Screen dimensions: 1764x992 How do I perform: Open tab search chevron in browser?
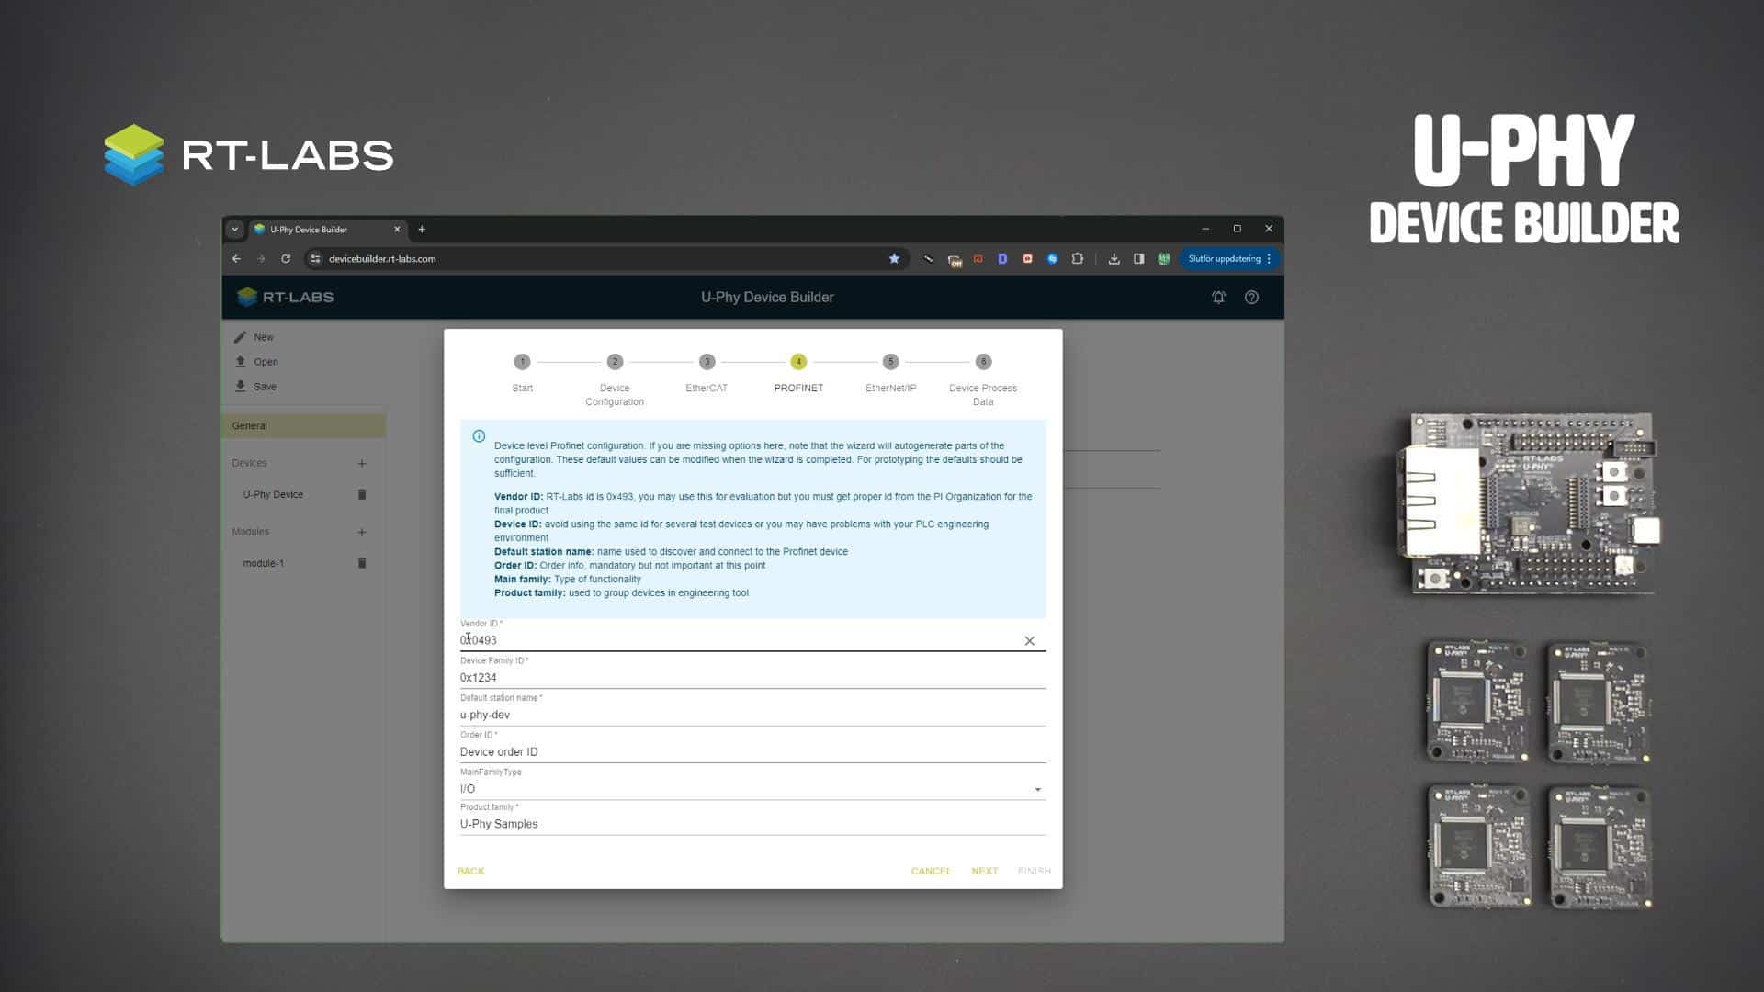click(x=235, y=230)
